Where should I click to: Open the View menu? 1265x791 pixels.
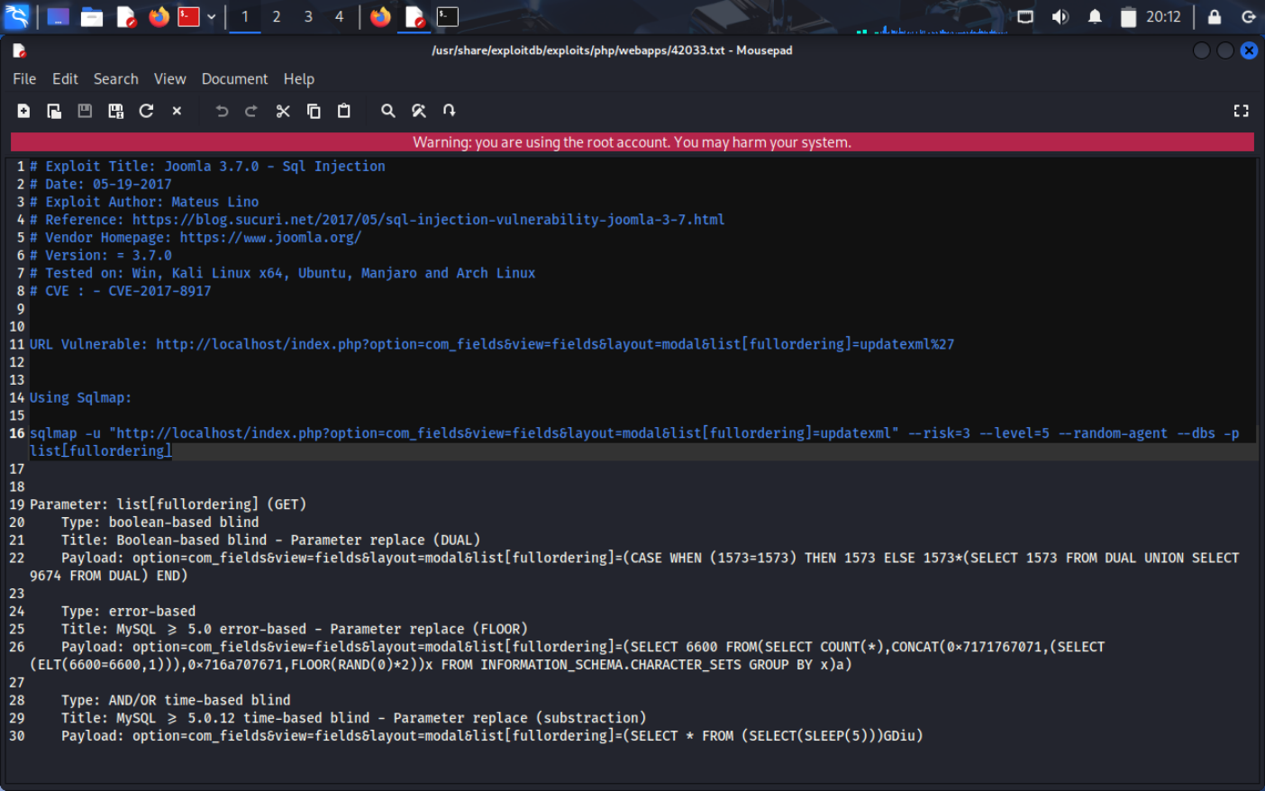coord(169,79)
